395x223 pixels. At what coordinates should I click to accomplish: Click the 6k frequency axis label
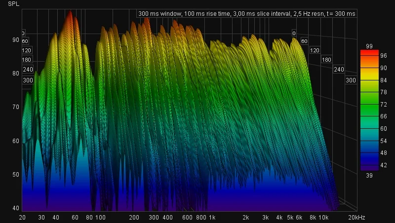coord(299,218)
